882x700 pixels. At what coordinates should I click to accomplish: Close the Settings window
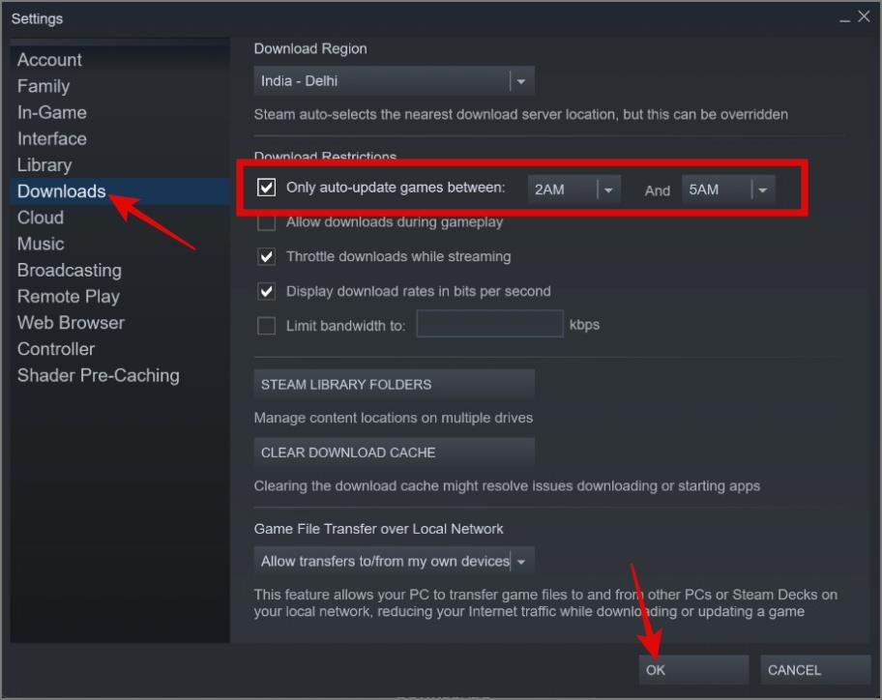tap(864, 17)
